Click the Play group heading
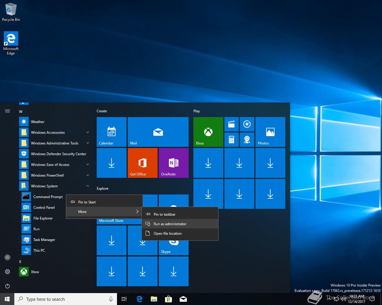 (x=196, y=111)
